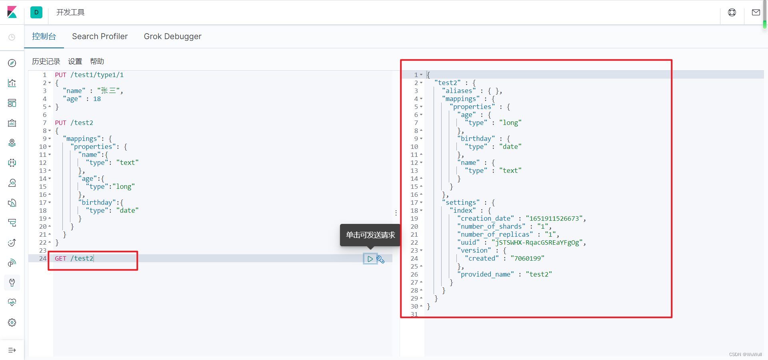Open the mail newsfeed icon
The image size is (768, 360).
(756, 12)
